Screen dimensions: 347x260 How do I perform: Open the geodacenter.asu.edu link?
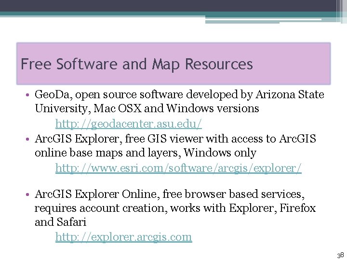click(129, 124)
